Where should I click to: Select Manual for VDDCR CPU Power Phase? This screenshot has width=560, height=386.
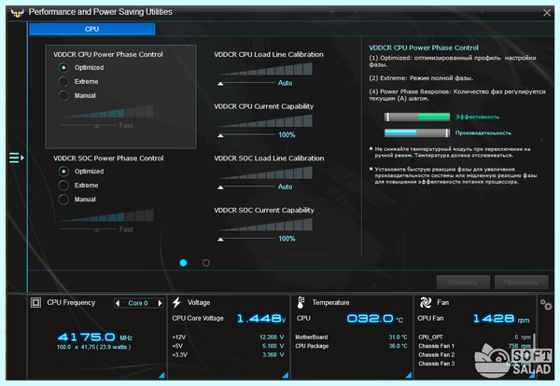pos(63,95)
